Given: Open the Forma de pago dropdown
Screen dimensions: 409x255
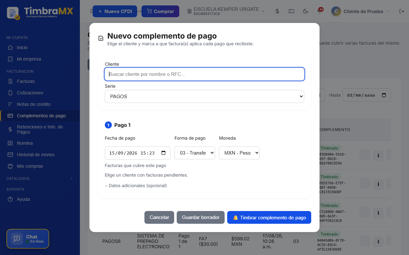Looking at the screenshot, I should 195,153.
